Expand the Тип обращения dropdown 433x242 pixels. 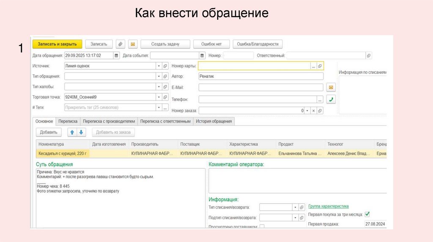click(159, 77)
